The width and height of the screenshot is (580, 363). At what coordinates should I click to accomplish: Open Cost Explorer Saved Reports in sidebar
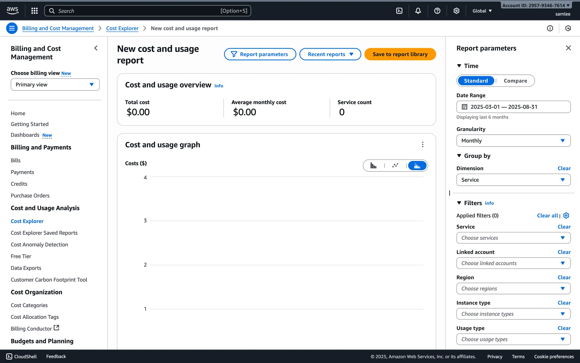44,233
